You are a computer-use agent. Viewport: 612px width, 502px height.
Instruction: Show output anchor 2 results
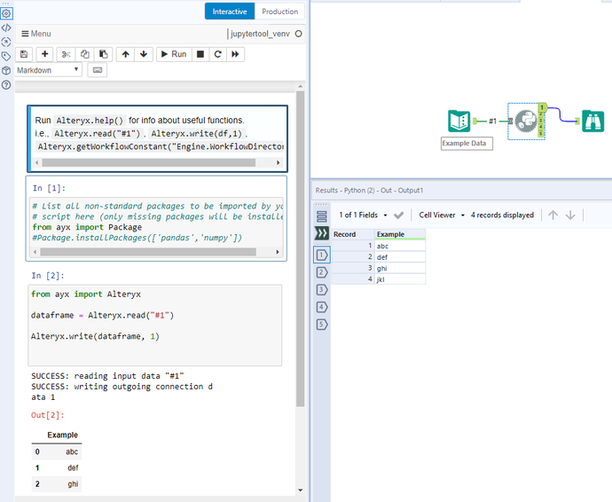click(x=321, y=272)
